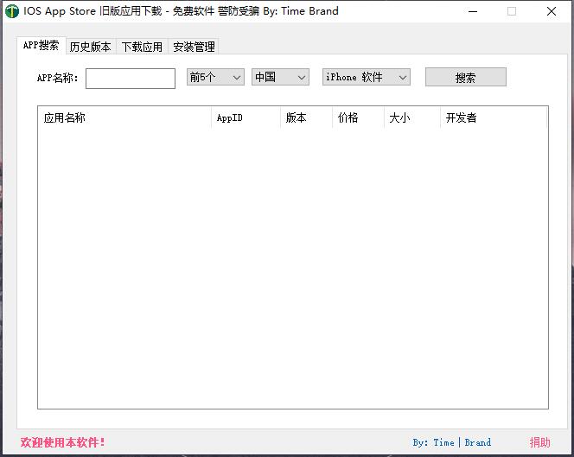
Task: Select the 下载应用 tab
Action: tap(142, 48)
